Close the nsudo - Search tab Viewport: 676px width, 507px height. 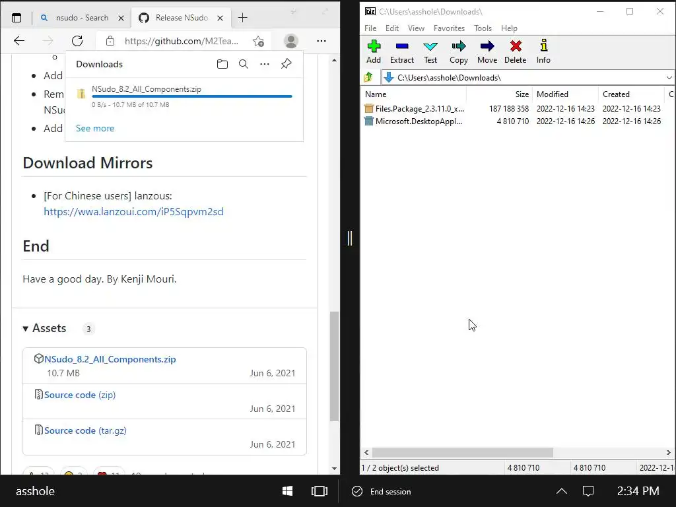[121, 18]
